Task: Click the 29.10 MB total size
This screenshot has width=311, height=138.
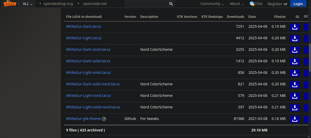Action: click(x=259, y=130)
